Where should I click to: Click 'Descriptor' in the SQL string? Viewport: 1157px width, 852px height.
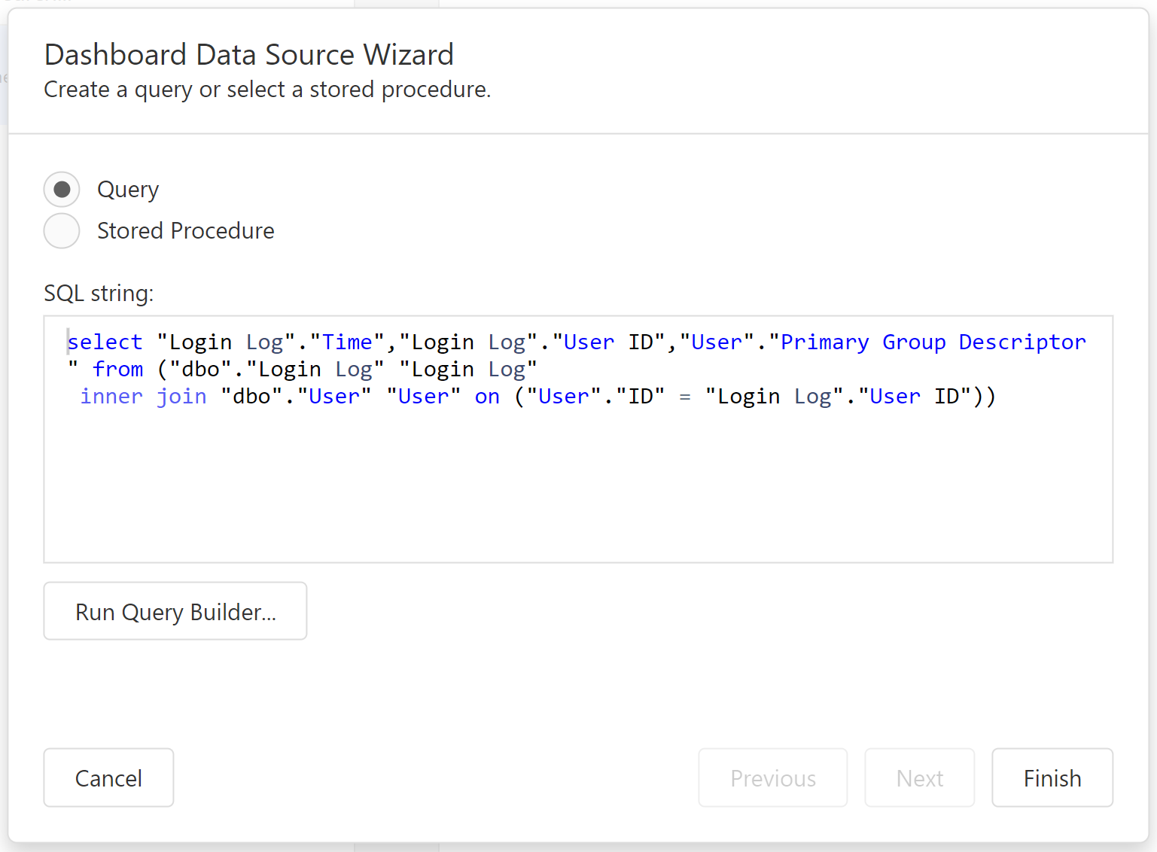tap(1022, 342)
